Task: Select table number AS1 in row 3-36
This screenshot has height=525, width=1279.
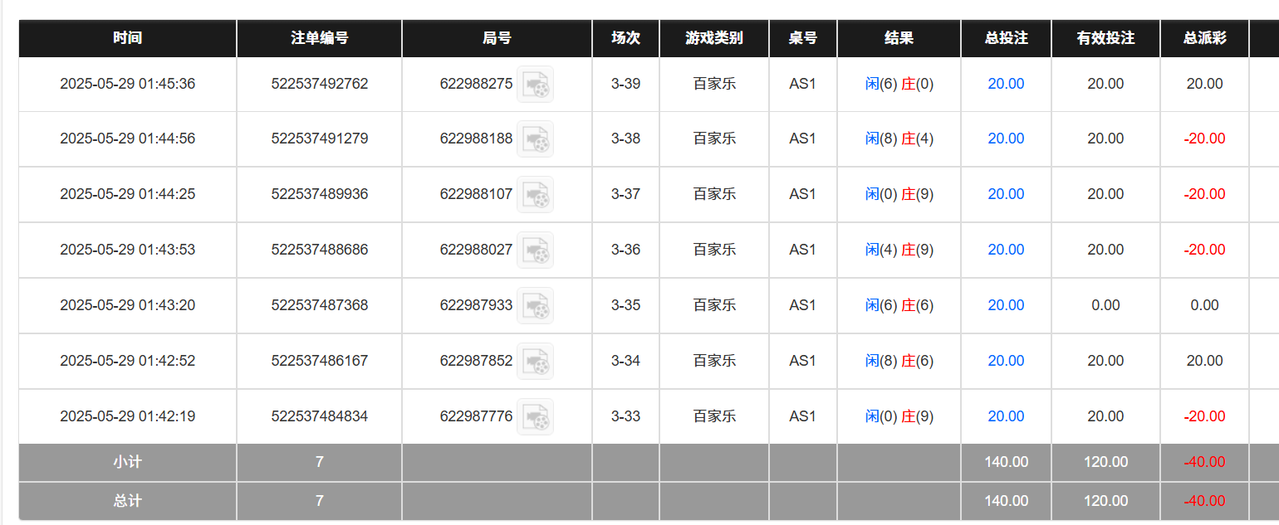Action: point(802,250)
